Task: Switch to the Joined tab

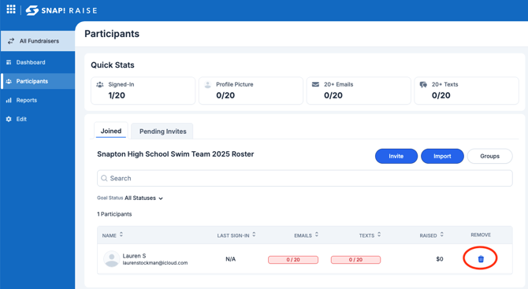Action: pyautogui.click(x=111, y=131)
